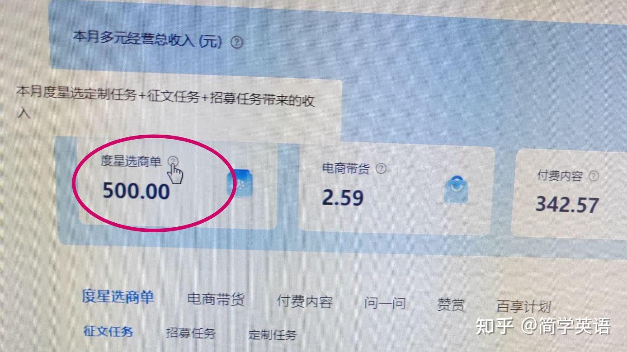This screenshot has height=352, width=627.
Task: Click the 342.57 付费内容 income value
Action: (x=567, y=205)
